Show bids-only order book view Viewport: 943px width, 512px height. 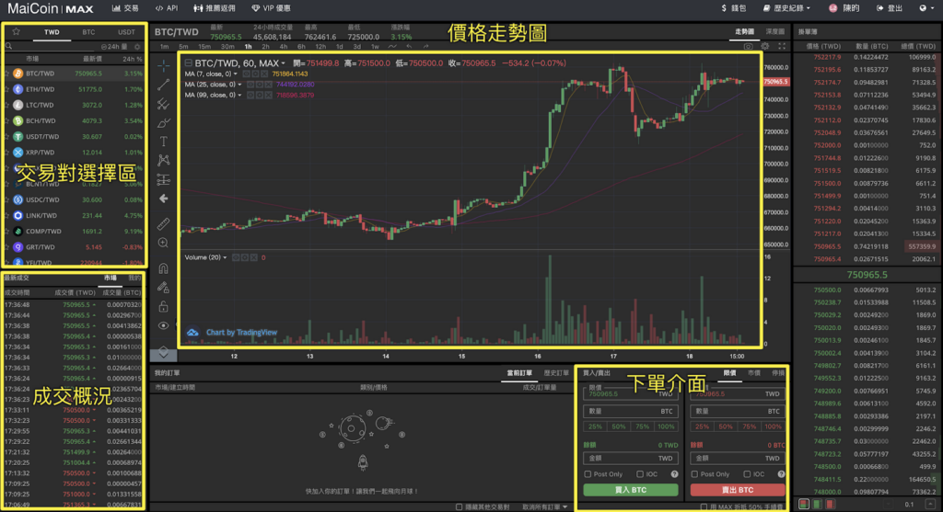point(818,505)
